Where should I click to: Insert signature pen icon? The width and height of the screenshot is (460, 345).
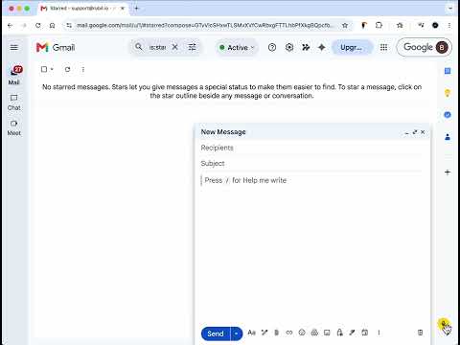(x=352, y=333)
